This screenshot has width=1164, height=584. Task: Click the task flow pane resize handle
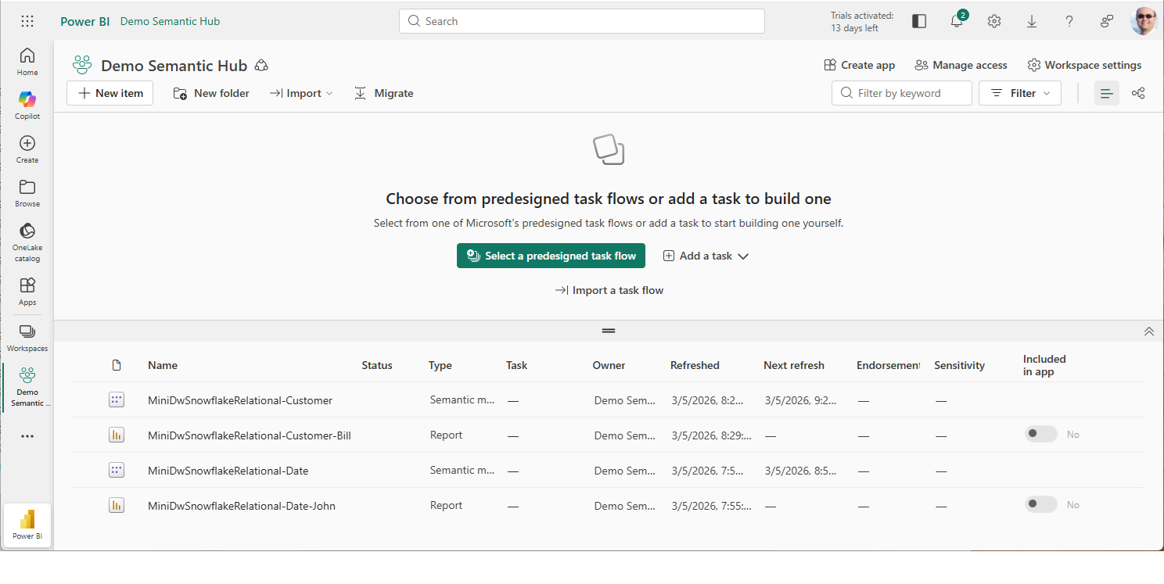click(x=609, y=331)
